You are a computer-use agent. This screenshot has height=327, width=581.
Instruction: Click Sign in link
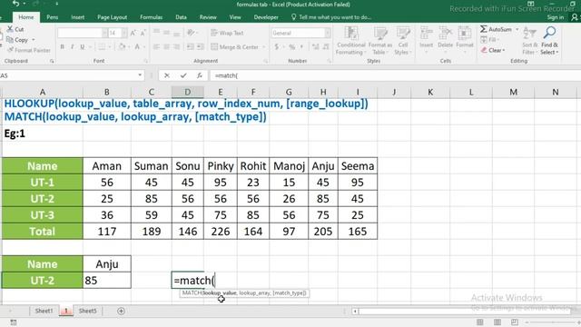(556, 17)
